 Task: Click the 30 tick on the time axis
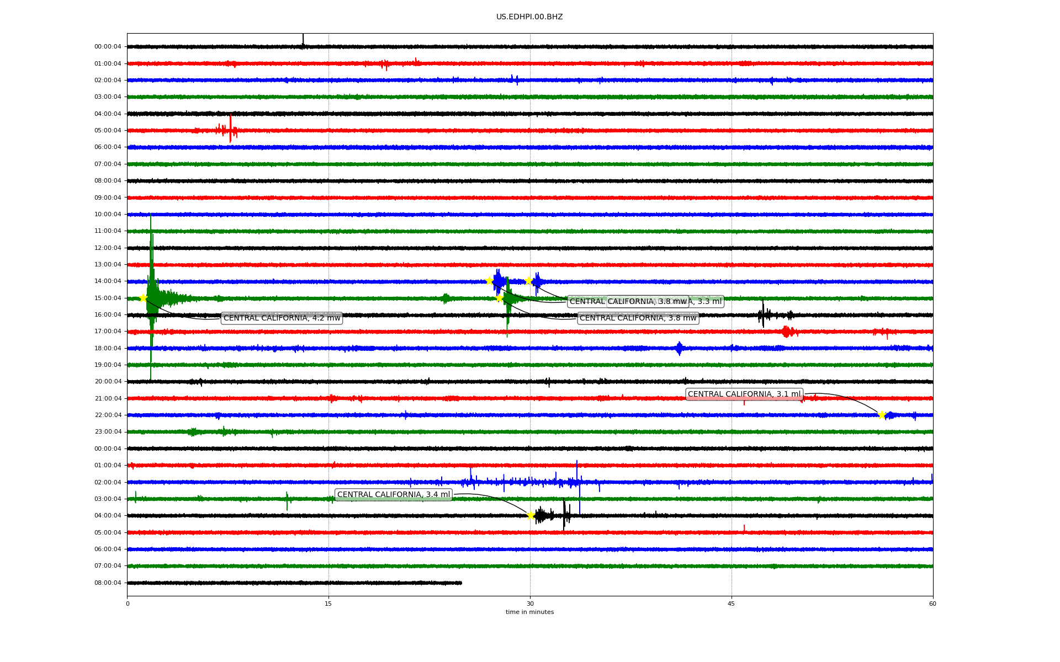(530, 604)
